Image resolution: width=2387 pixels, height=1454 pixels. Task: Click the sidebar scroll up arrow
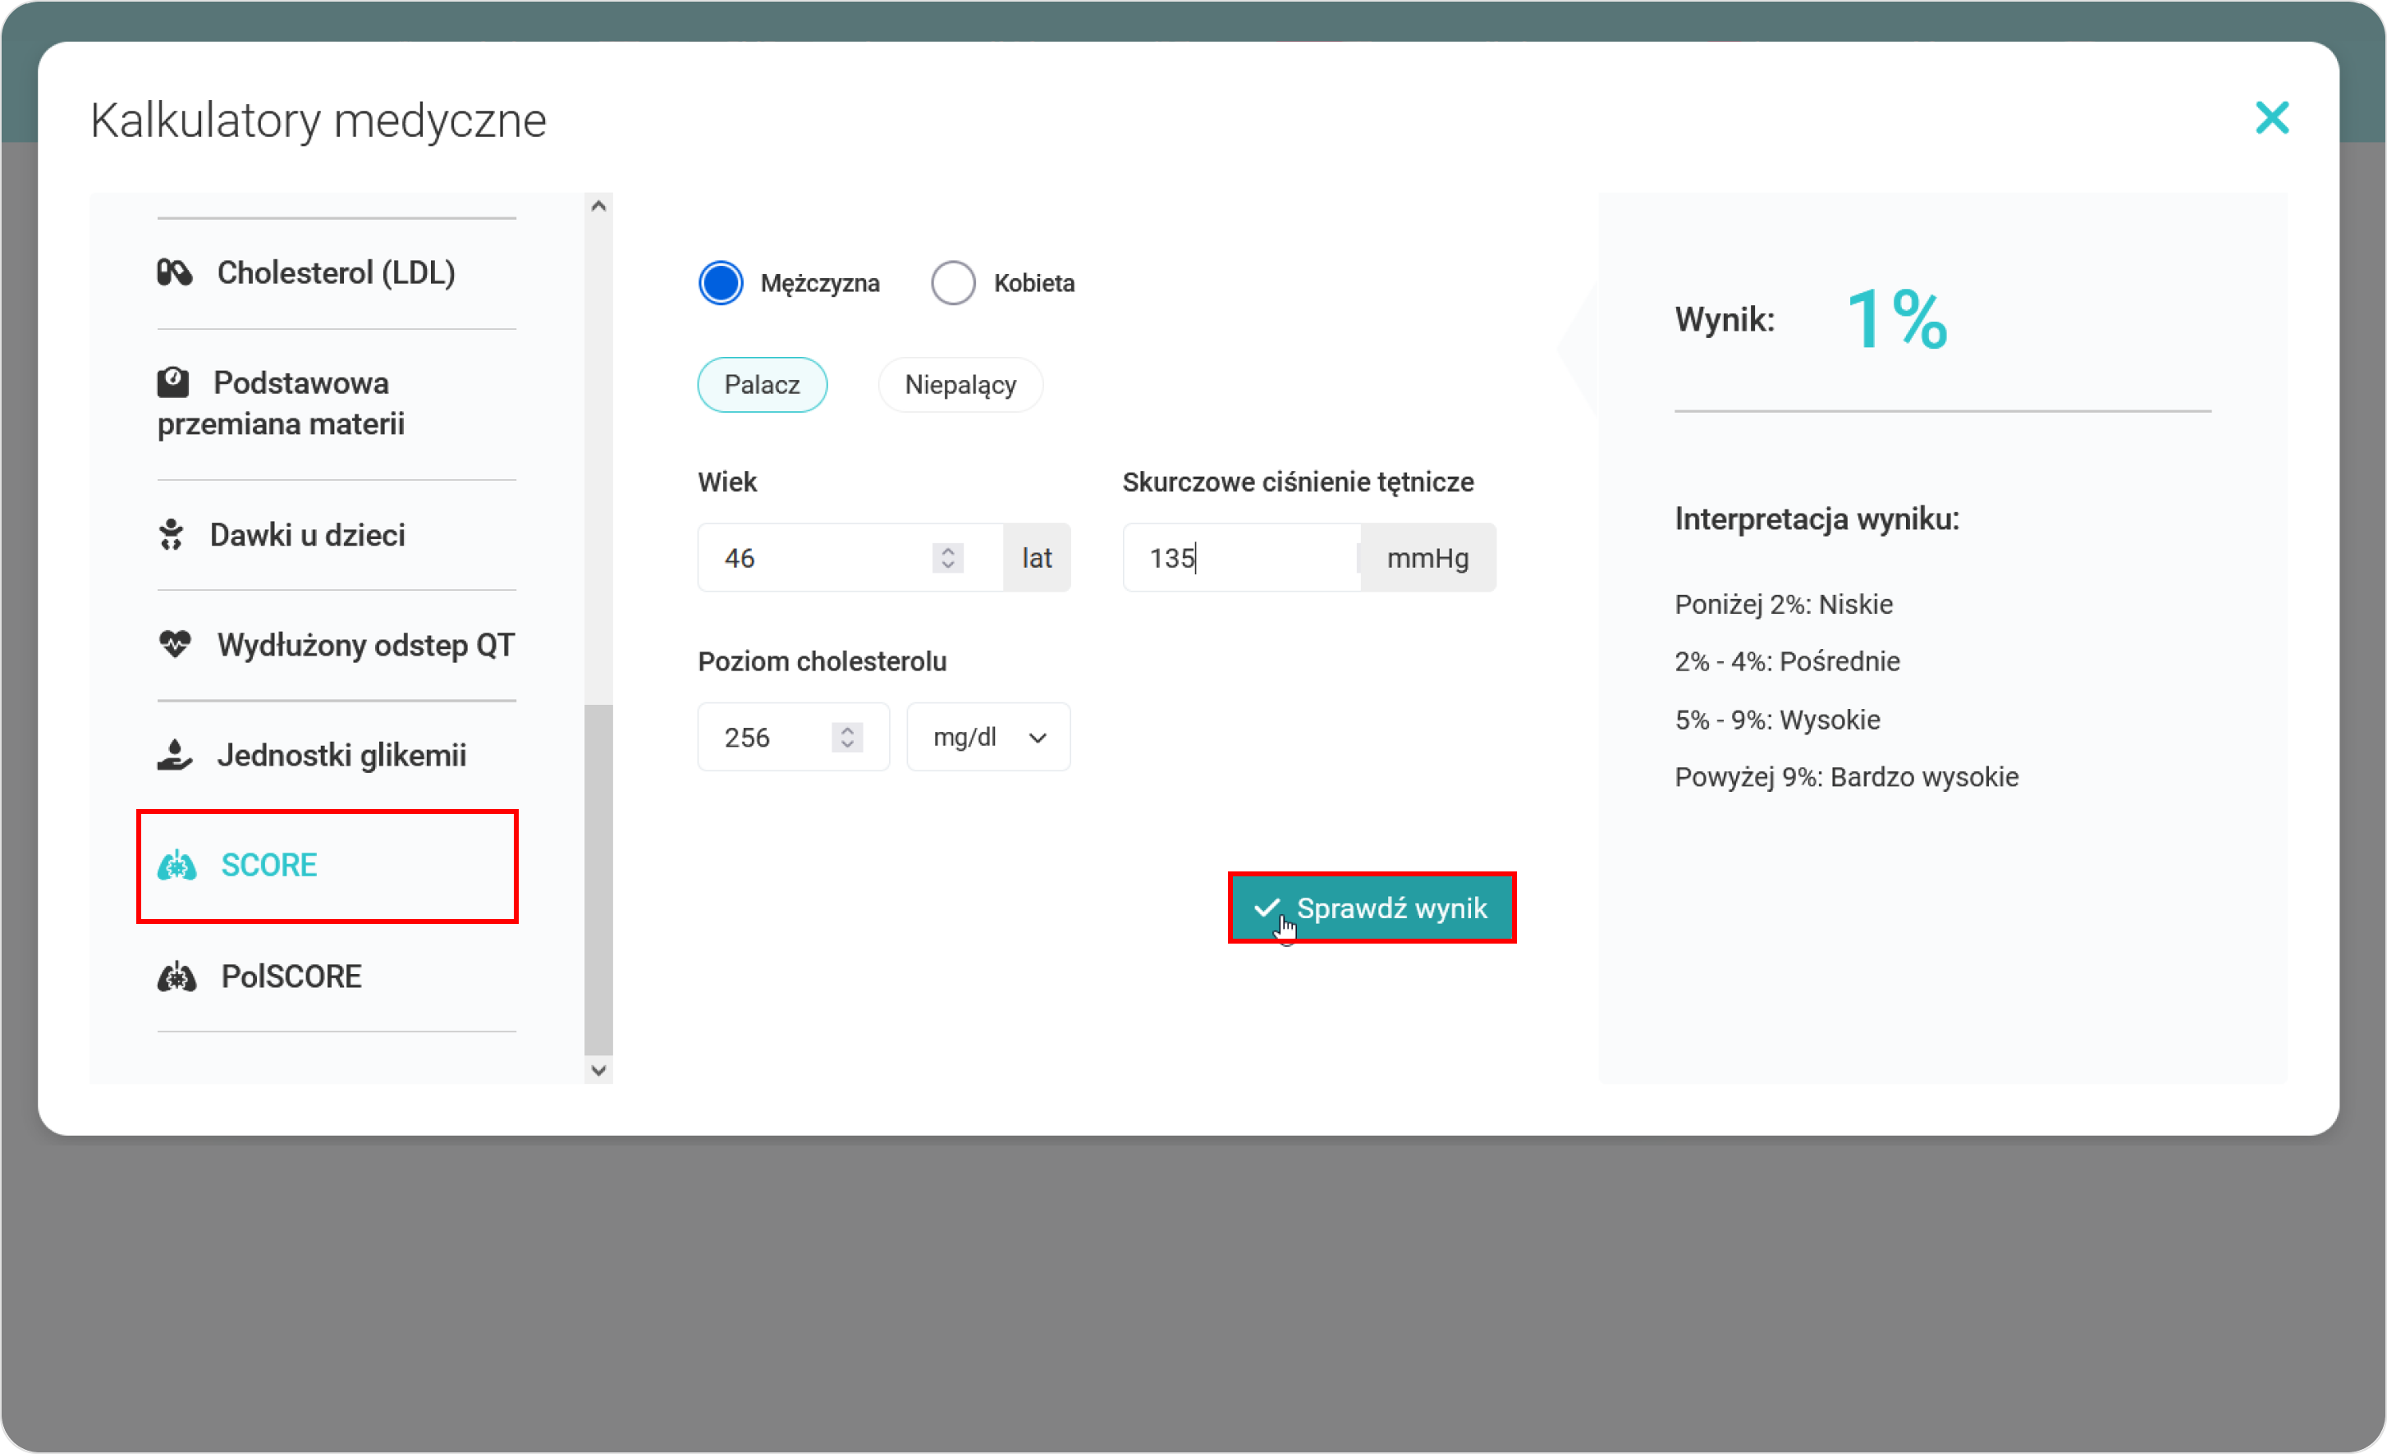pyautogui.click(x=598, y=205)
